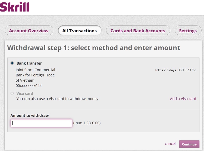Choose the Visa card radio button
Screen dimensions: 205x151
[12, 93]
